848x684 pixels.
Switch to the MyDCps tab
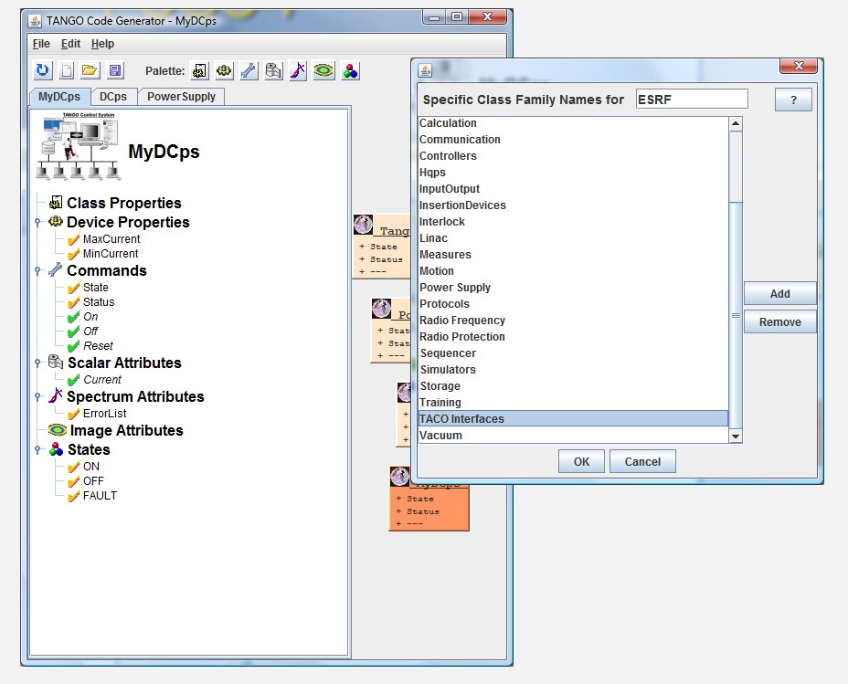pyautogui.click(x=59, y=97)
